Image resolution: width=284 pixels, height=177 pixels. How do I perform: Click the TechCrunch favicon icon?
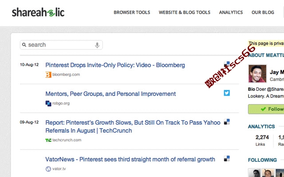coord(48,140)
